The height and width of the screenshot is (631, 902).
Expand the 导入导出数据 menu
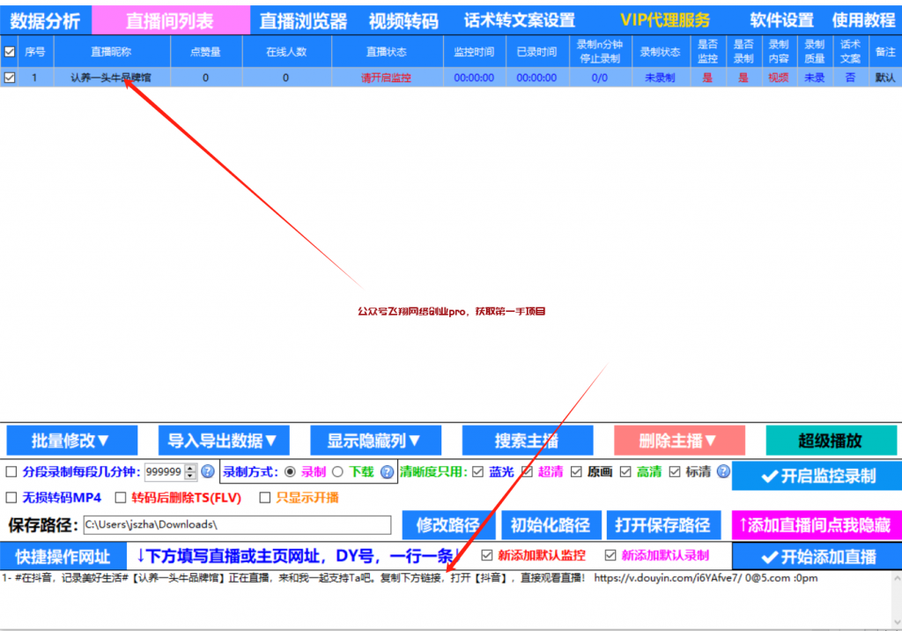click(x=223, y=441)
